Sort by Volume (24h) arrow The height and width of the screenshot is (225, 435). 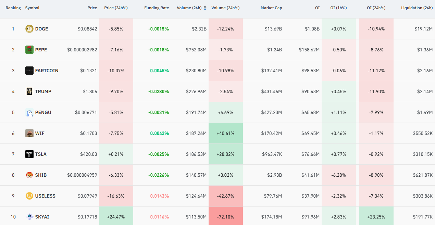(x=205, y=8)
